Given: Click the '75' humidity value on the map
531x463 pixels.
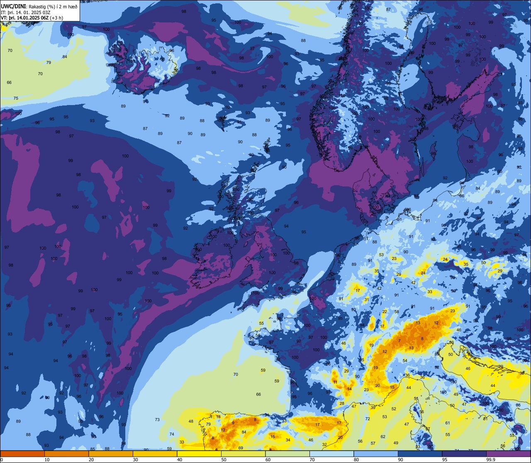Looking at the screenshot, I should tap(16, 98).
